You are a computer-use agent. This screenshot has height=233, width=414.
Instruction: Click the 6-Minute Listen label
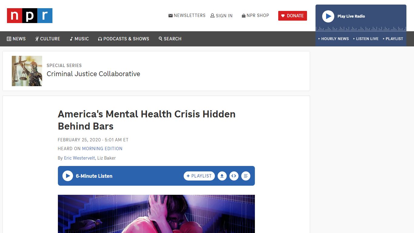(94, 176)
